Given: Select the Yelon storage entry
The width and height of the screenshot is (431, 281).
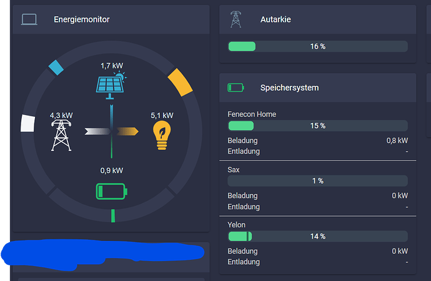Looking at the screenshot, I should click(x=237, y=224).
